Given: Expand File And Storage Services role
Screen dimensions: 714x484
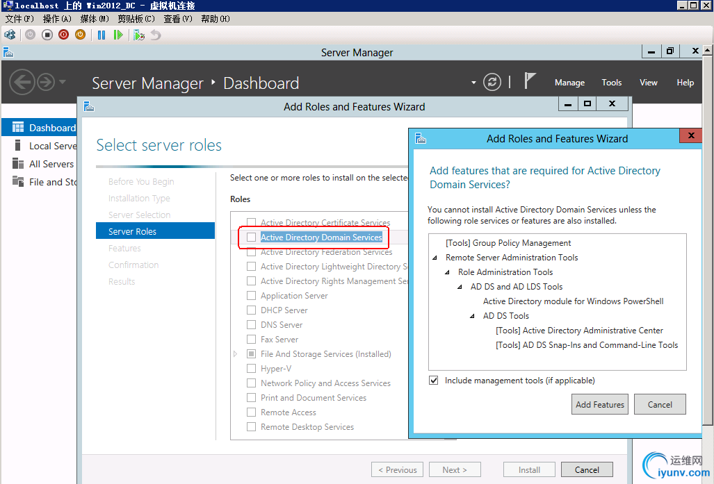Looking at the screenshot, I should coord(236,354).
